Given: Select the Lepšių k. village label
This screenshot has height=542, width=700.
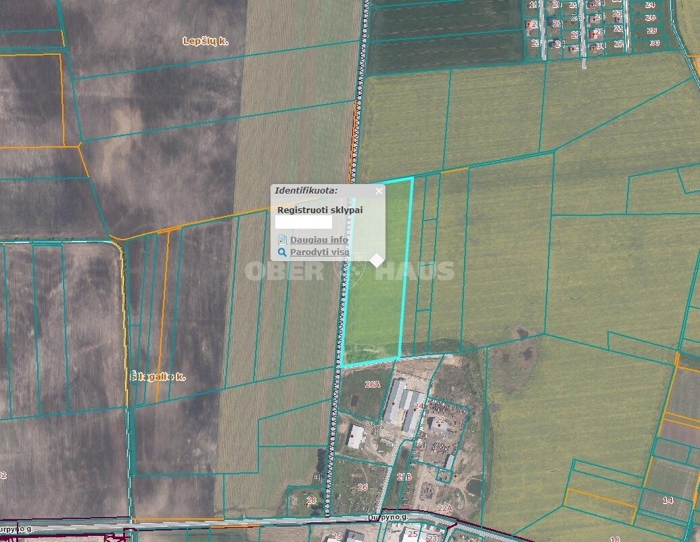Looking at the screenshot, I should tap(206, 41).
